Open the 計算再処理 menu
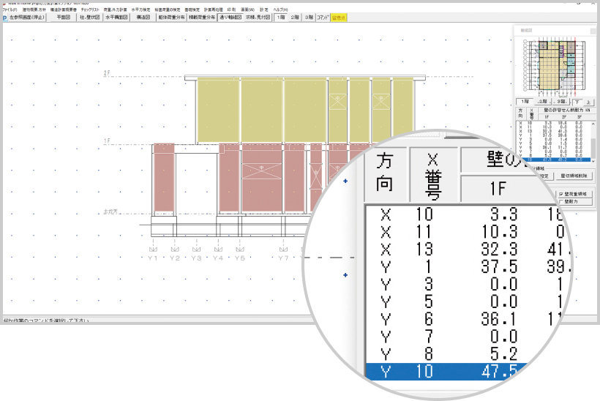The image size is (600, 401). tap(214, 10)
